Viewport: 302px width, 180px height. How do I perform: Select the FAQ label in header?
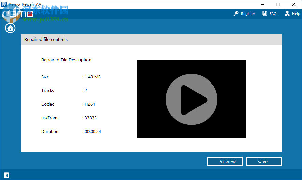pos(273,14)
